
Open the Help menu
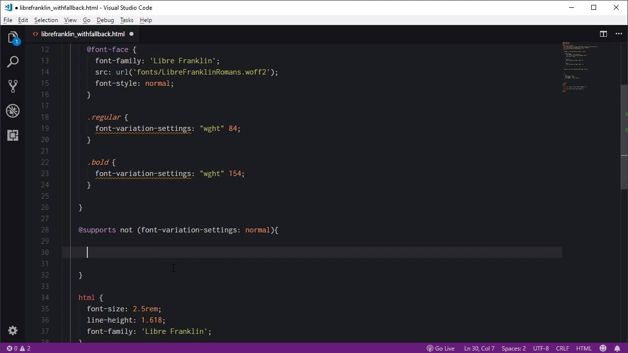coord(146,20)
